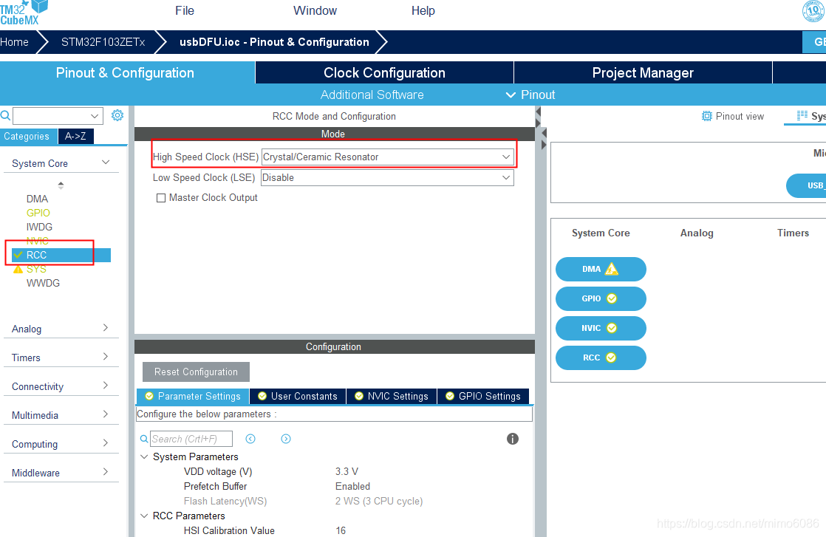This screenshot has height=537, width=826.
Task: Switch to Project Manager tab
Action: 643,72
